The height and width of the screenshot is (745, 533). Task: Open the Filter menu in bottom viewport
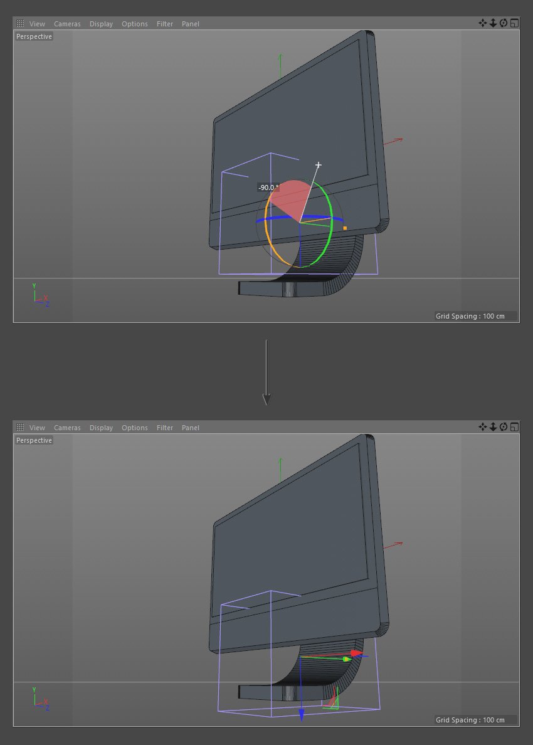(x=165, y=428)
